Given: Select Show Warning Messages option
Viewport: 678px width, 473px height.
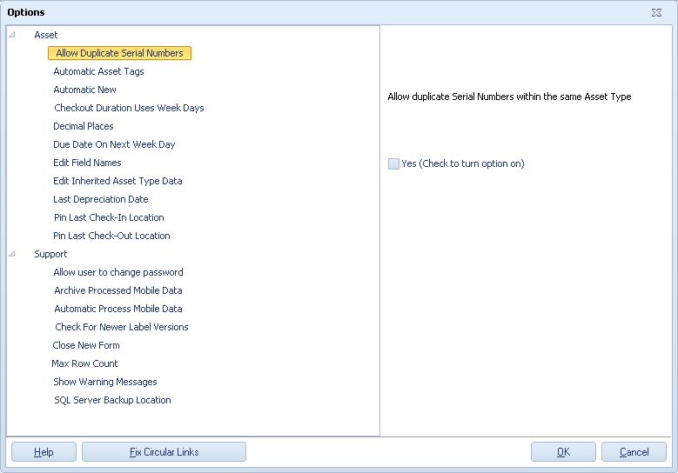Looking at the screenshot, I should coord(105,382).
